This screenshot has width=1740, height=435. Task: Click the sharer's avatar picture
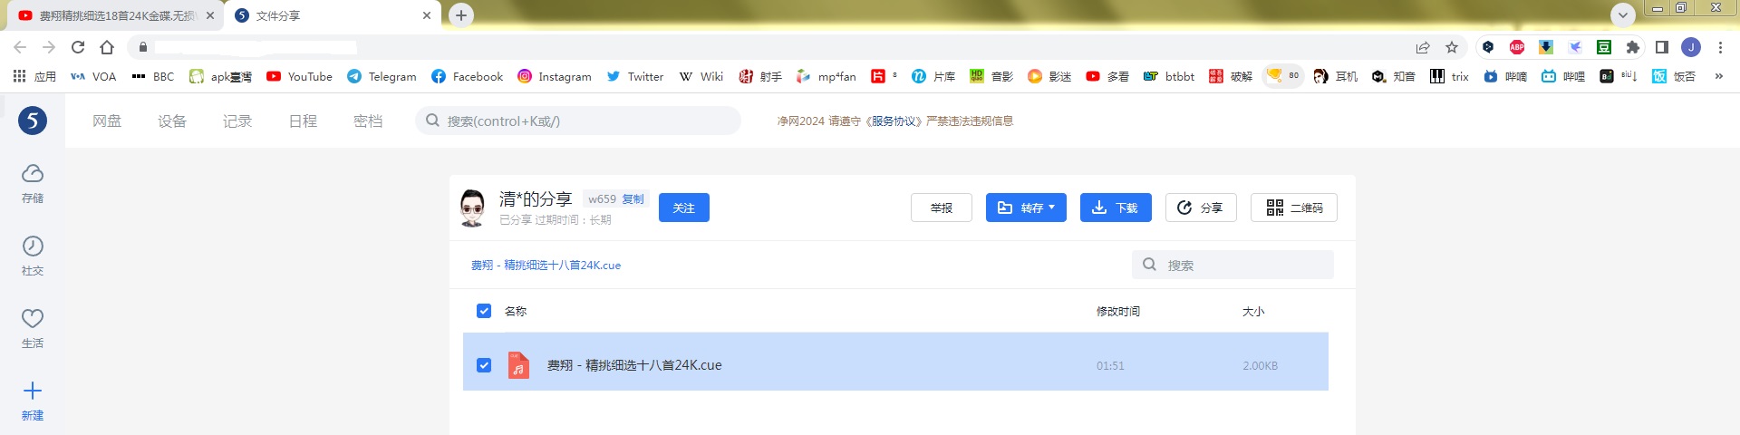click(x=472, y=208)
